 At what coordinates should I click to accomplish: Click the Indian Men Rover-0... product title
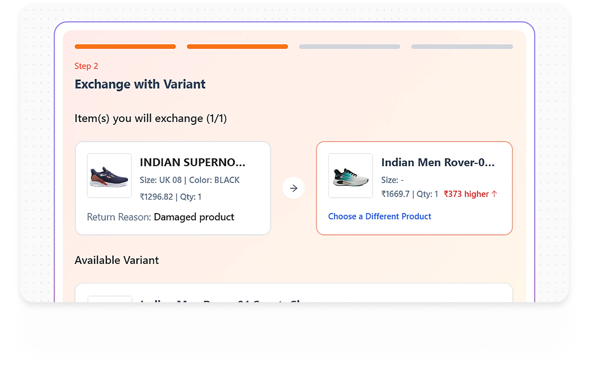tap(438, 162)
